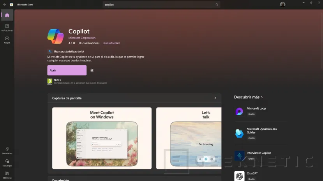The width and height of the screenshot is (323, 181).
Task: Open Descubrir más heading
Action: click(247, 97)
